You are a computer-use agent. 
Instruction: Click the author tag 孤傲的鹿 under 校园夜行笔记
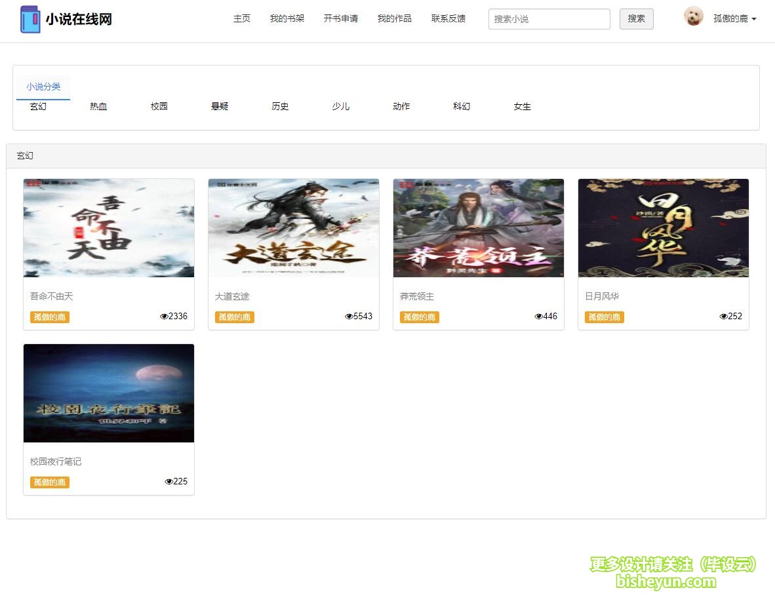point(49,482)
